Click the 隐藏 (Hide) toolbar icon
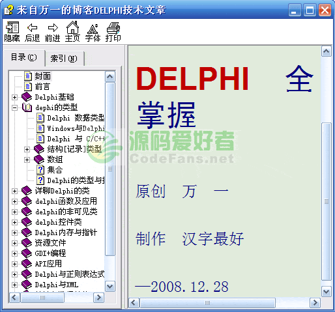335x312 pixels. tap(12, 28)
